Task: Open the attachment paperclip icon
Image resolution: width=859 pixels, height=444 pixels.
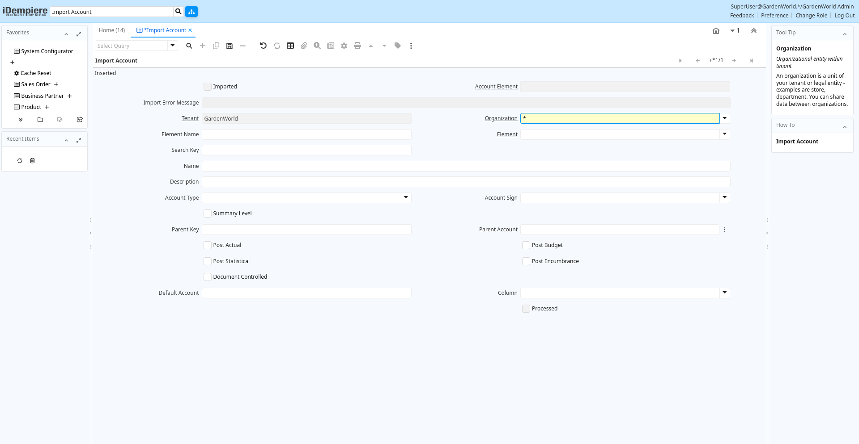Action: click(304, 46)
